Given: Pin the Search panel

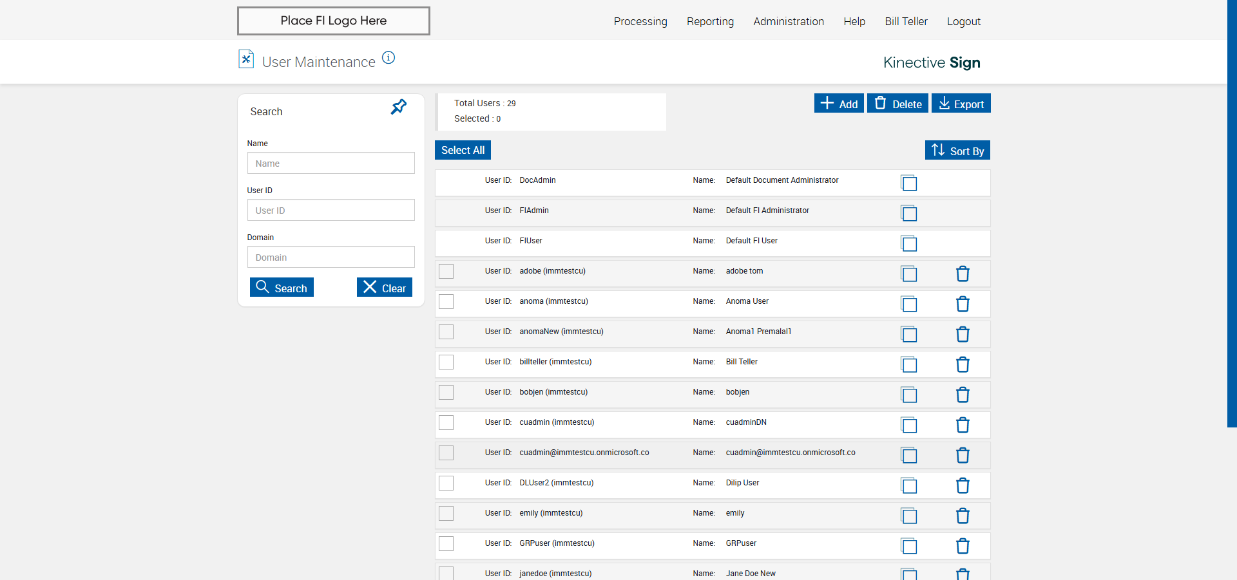Looking at the screenshot, I should tap(399, 107).
